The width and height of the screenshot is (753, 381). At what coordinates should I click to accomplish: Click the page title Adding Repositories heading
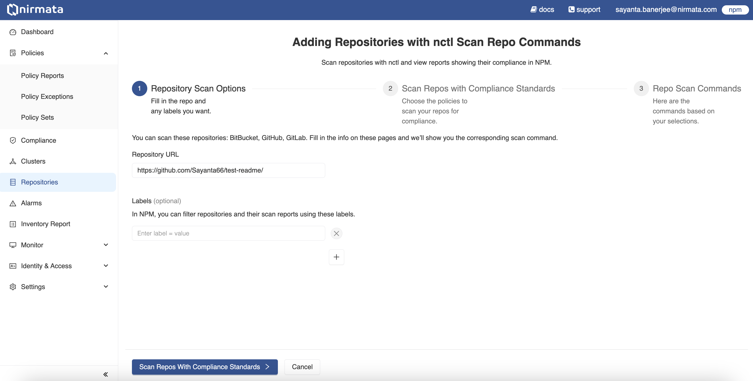tap(437, 42)
